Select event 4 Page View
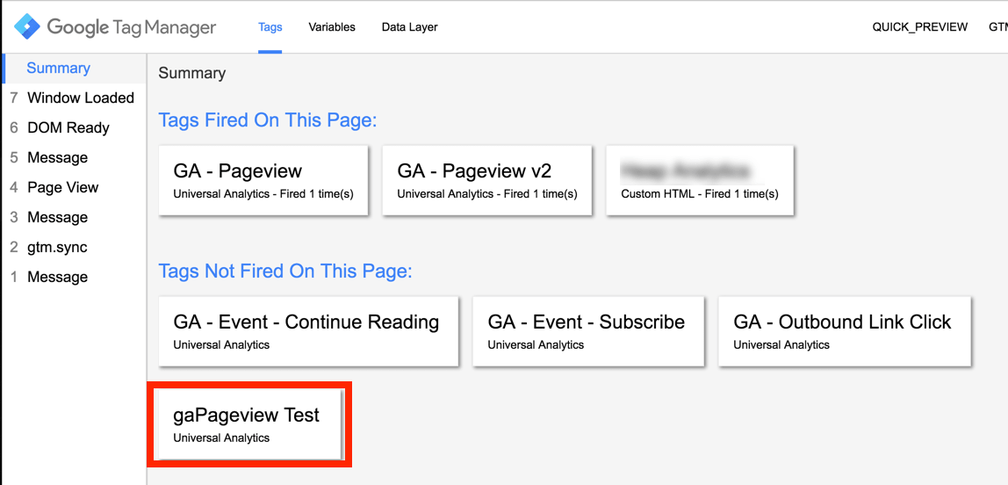Viewport: 1008px width, 485px height. click(x=74, y=188)
